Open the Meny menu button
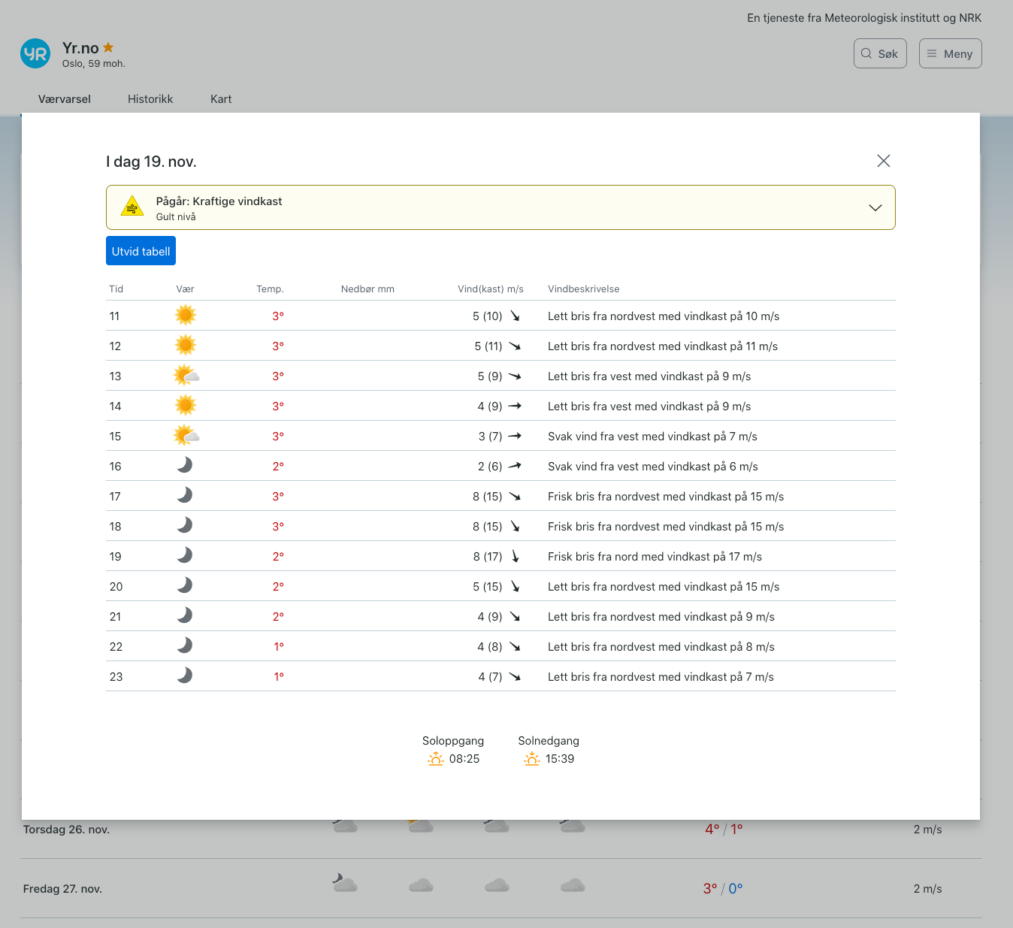This screenshot has height=928, width=1013. click(950, 53)
